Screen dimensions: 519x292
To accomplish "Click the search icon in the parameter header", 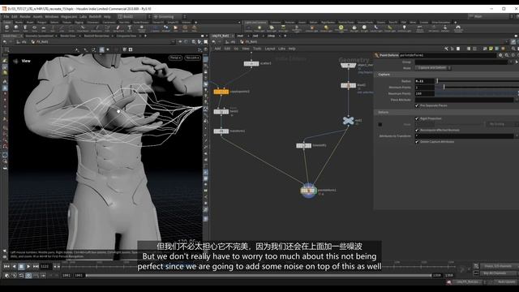I will (x=507, y=55).
